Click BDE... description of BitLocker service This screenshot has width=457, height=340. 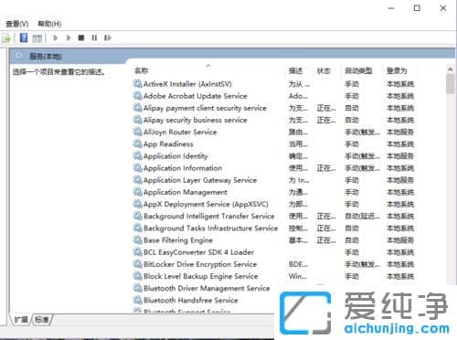298,264
